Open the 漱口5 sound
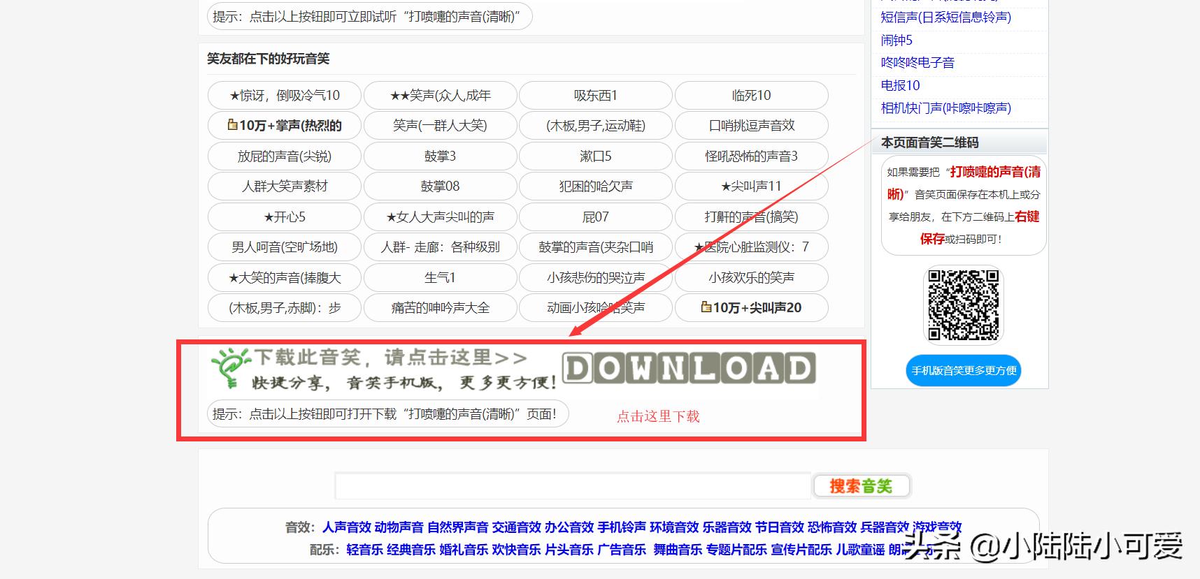This screenshot has height=579, width=1200. [596, 156]
